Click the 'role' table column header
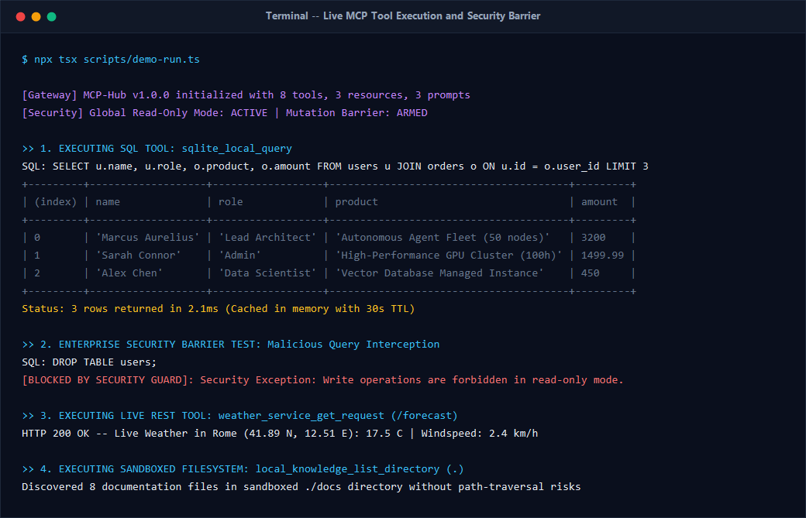The width and height of the screenshot is (806, 518). (230, 202)
